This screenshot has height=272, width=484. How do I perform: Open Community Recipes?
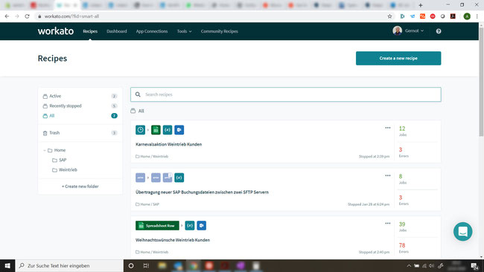pyautogui.click(x=220, y=31)
